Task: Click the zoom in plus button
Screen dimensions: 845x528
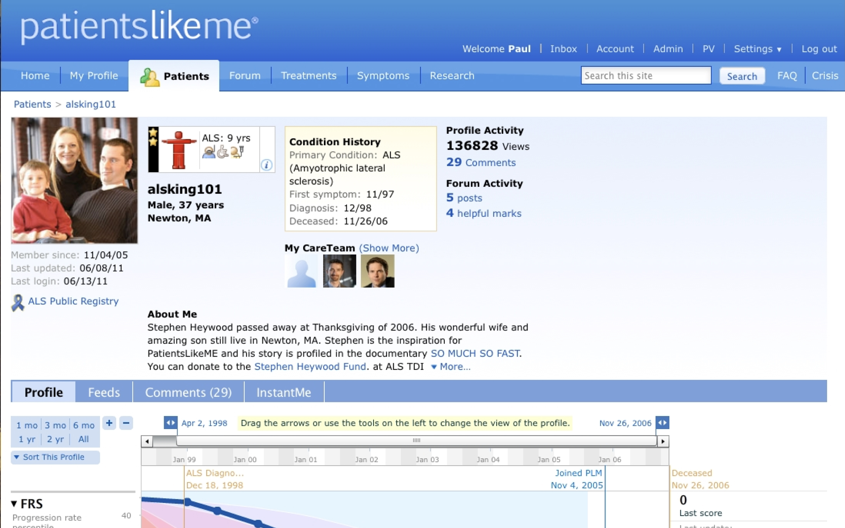Action: (x=109, y=423)
